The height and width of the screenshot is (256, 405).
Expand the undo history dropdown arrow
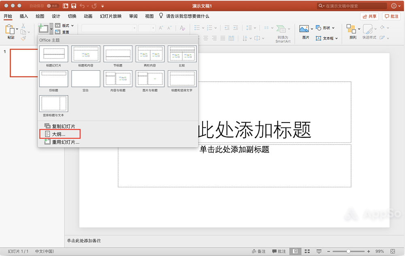[87, 6]
